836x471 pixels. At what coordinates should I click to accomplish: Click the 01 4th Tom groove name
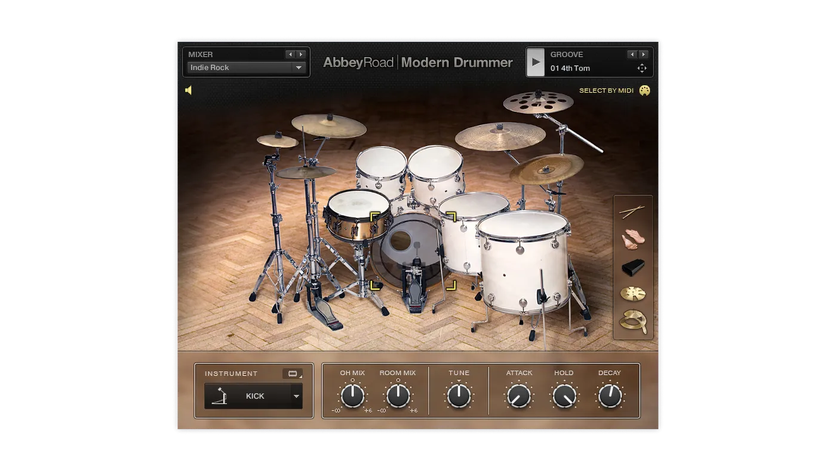[x=570, y=68]
